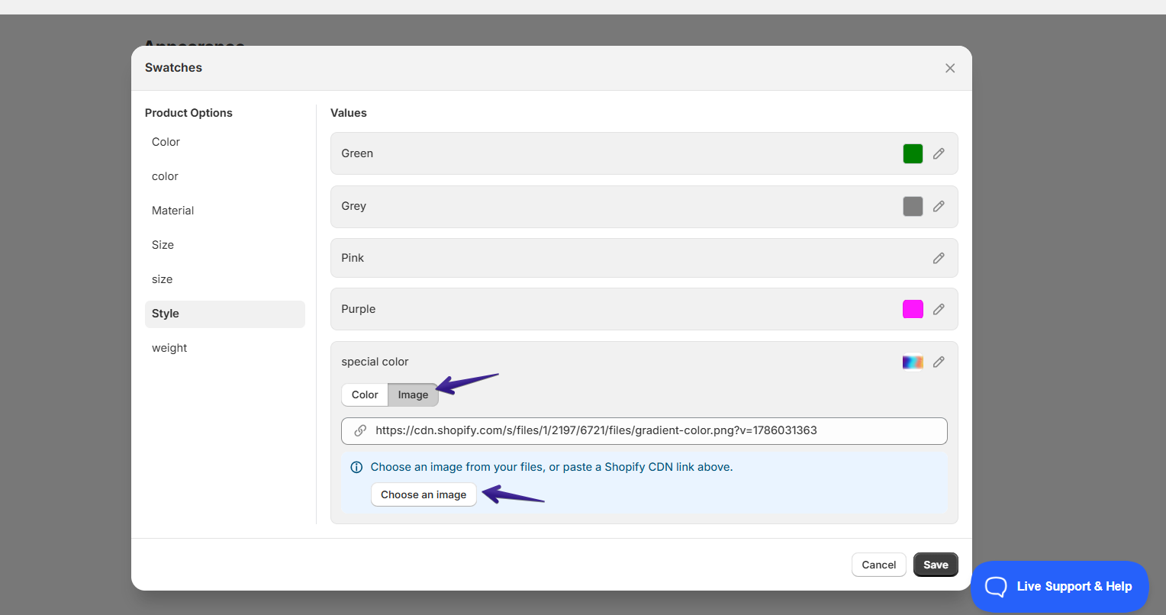The image size is (1166, 615).
Task: Edit the Pink value with pencil icon
Action: (939, 258)
